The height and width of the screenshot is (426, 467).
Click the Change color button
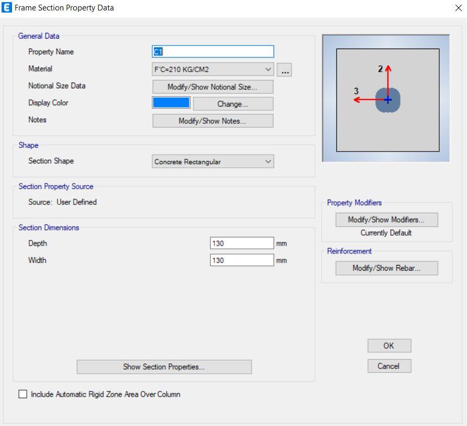pos(233,104)
